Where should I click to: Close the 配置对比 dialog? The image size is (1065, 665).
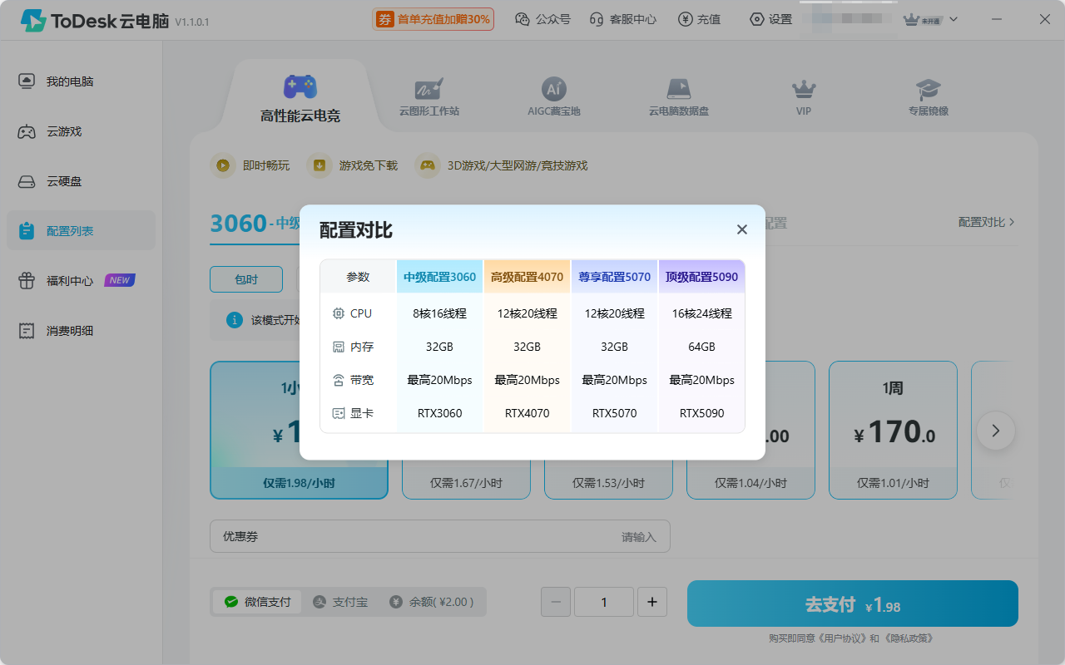coord(742,229)
